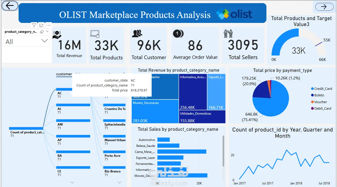The image size is (337, 187).
Task: Click the Moveis_Decoracao treemap tile
Action: pyautogui.click(x=155, y=111)
